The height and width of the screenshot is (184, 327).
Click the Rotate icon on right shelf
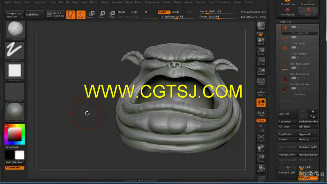261,169
